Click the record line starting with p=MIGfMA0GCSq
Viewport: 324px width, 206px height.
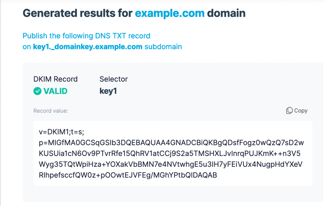[171, 143]
